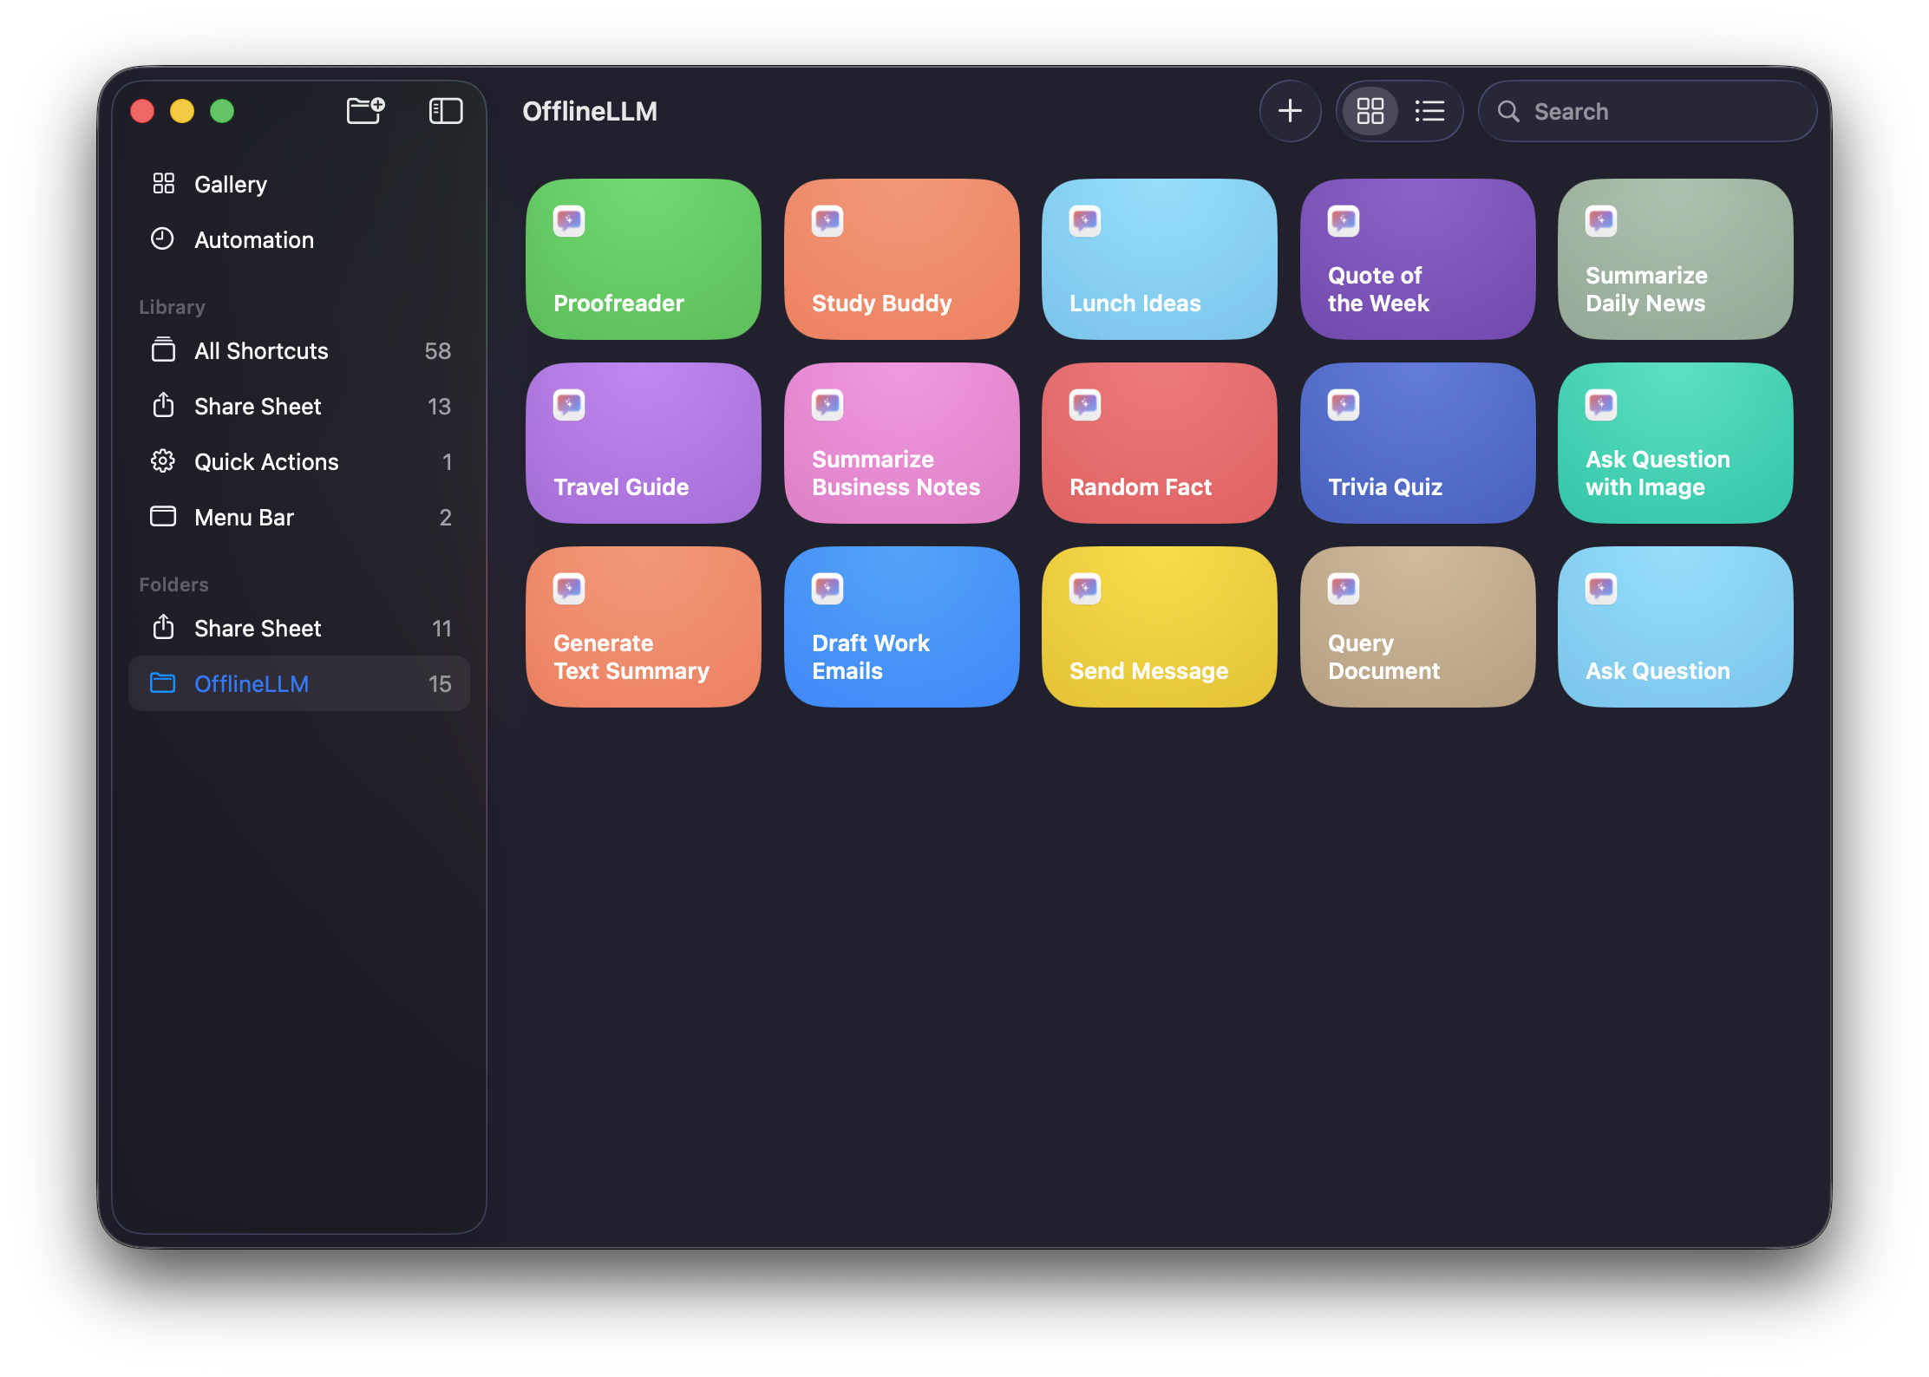Screen dimensions: 1929x1377
Task: Create a new folder from the titlebar icon
Action: point(364,111)
